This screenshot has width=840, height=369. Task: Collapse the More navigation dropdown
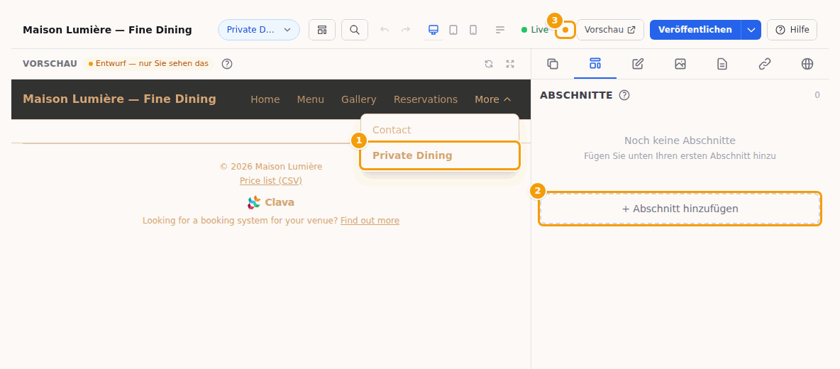pos(493,99)
